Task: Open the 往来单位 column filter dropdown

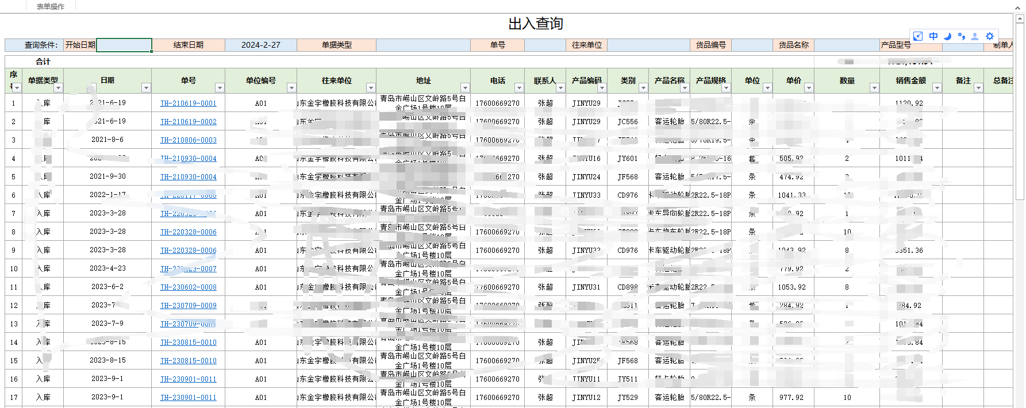Action: click(x=371, y=88)
